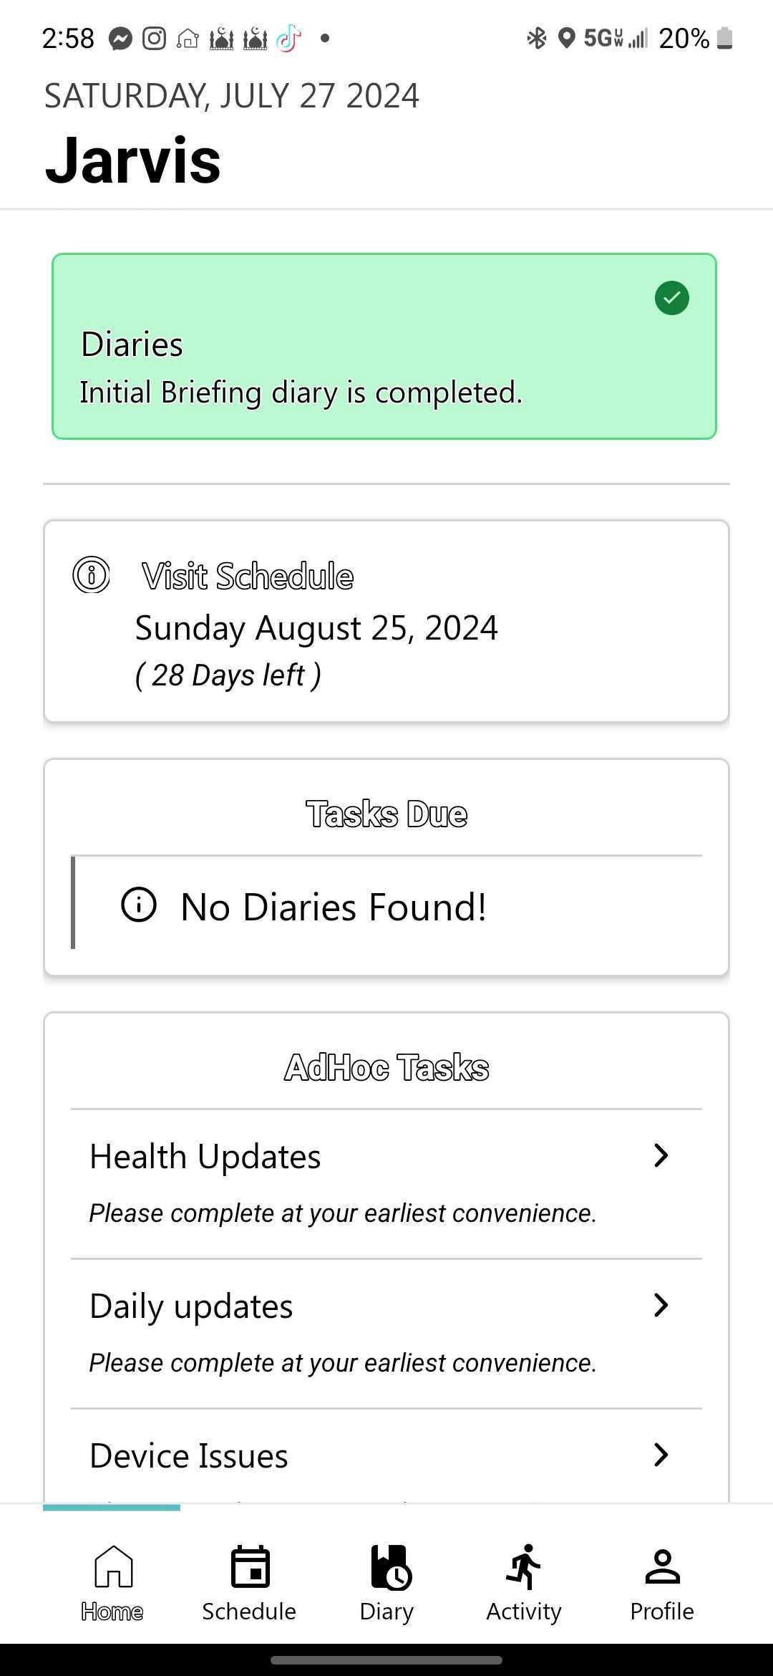Expand the Device Issues chevron
Viewport: 773px width, 1676px height.
(661, 1455)
